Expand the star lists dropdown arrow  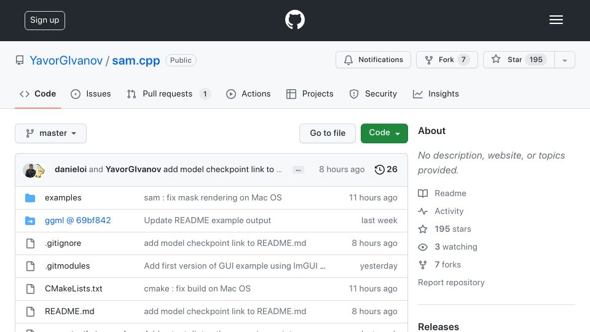564,60
